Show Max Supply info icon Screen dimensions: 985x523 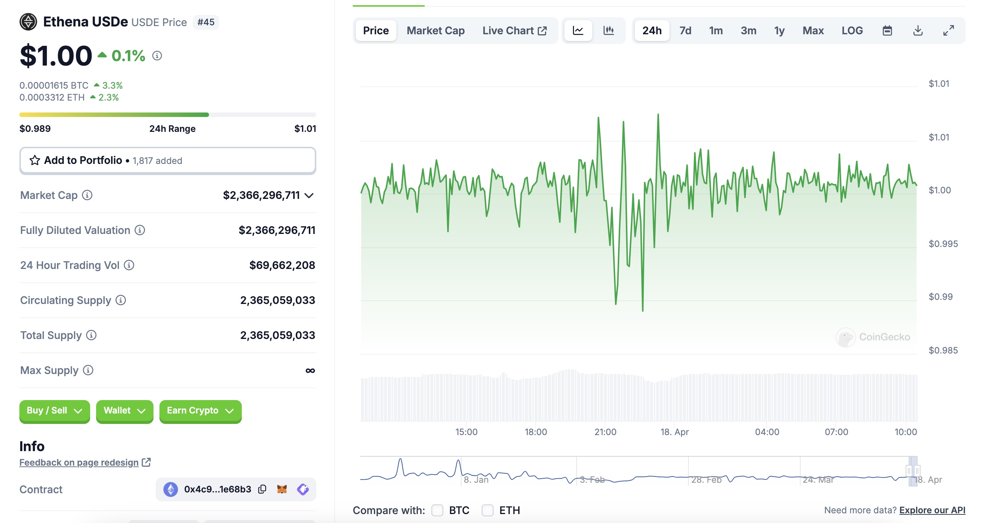[88, 370]
